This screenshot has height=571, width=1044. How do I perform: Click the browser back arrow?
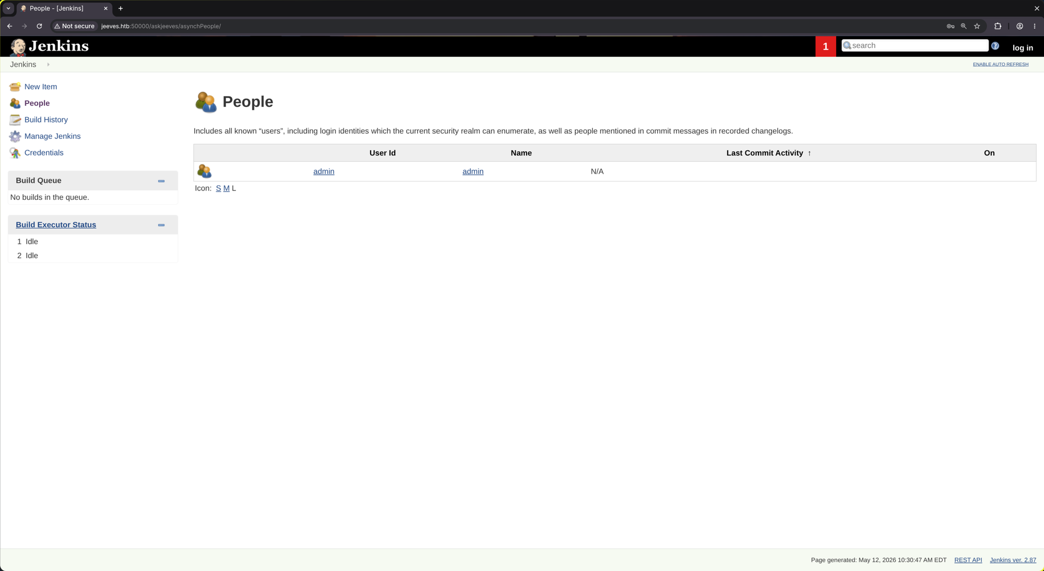coord(10,26)
